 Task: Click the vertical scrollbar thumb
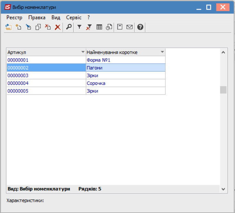(x=223, y=90)
